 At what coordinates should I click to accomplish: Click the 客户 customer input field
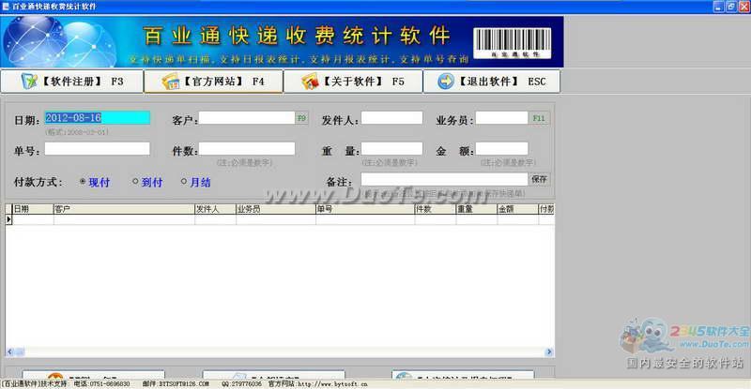247,118
